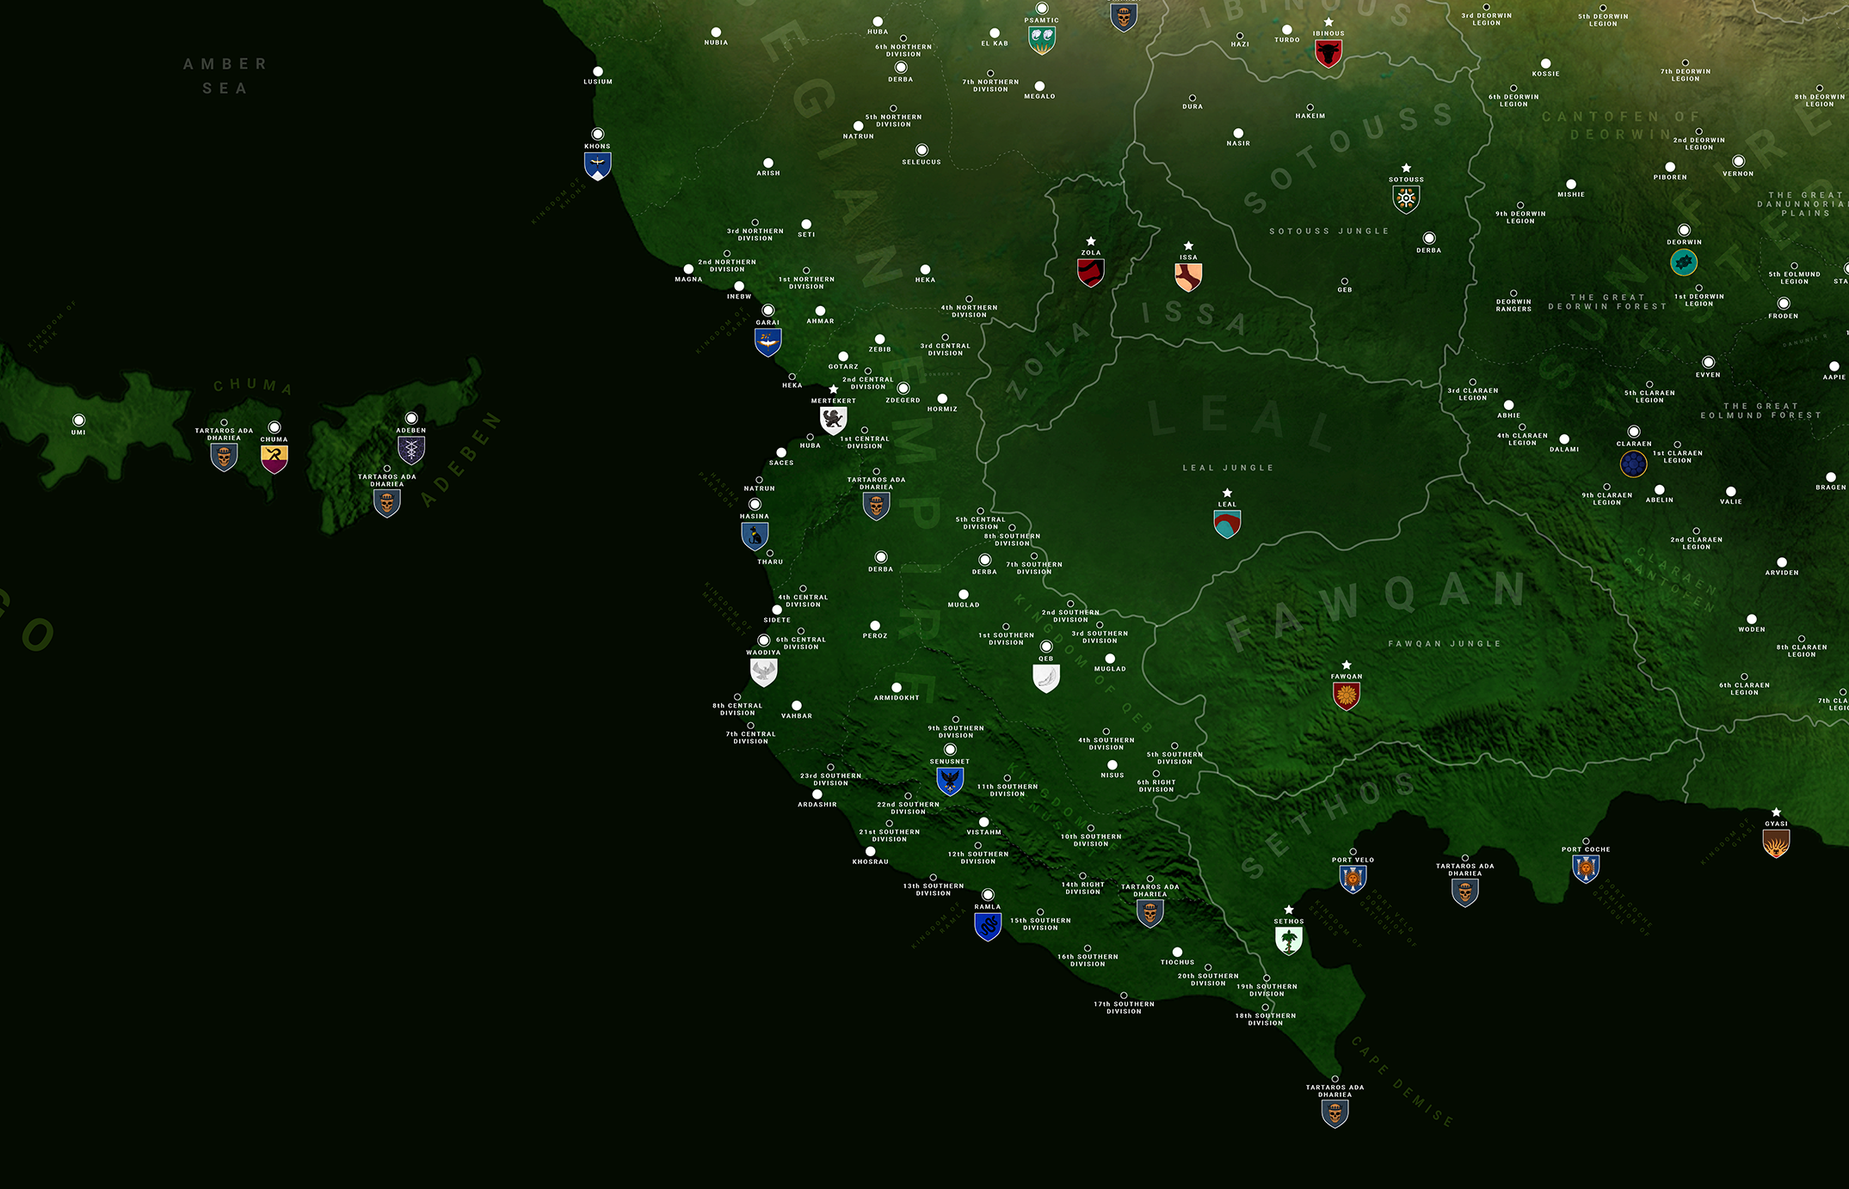1849x1189 pixels.
Task: Select the Tiochus city marker
Action: (1177, 953)
